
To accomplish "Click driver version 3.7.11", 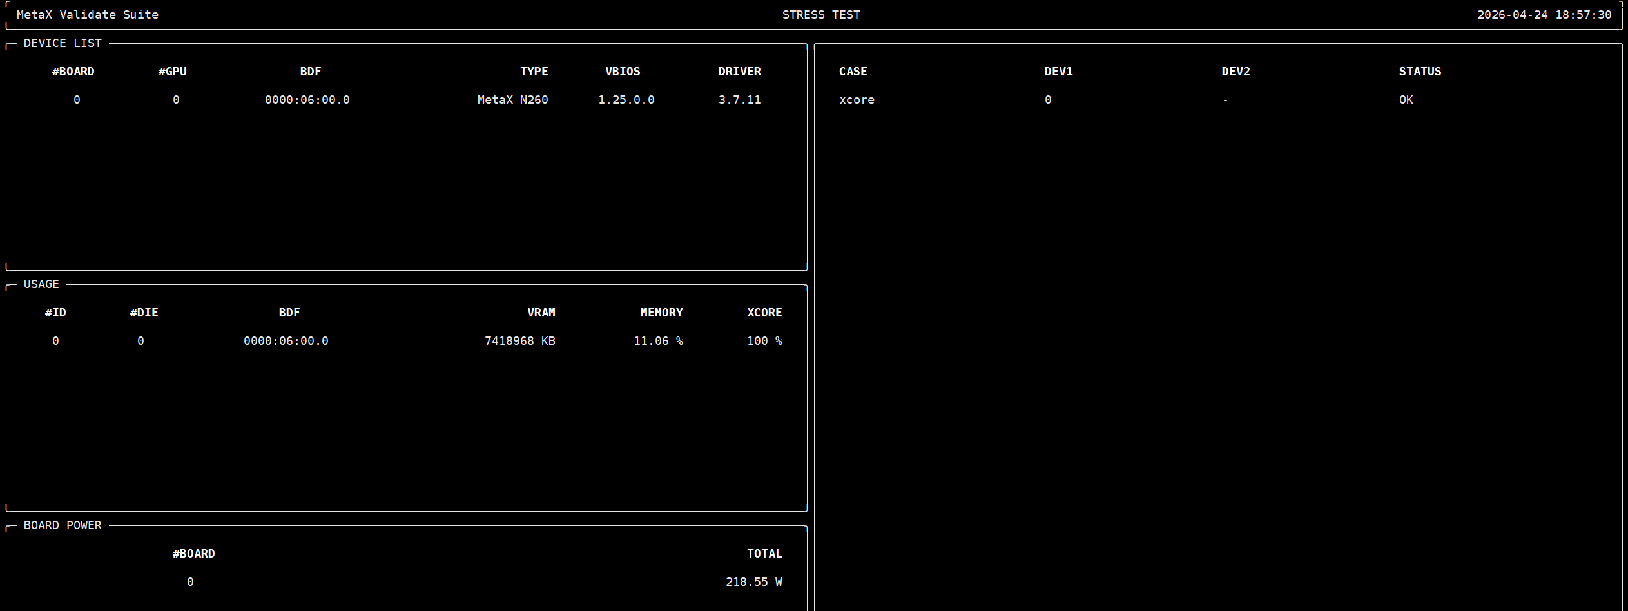I will [740, 100].
